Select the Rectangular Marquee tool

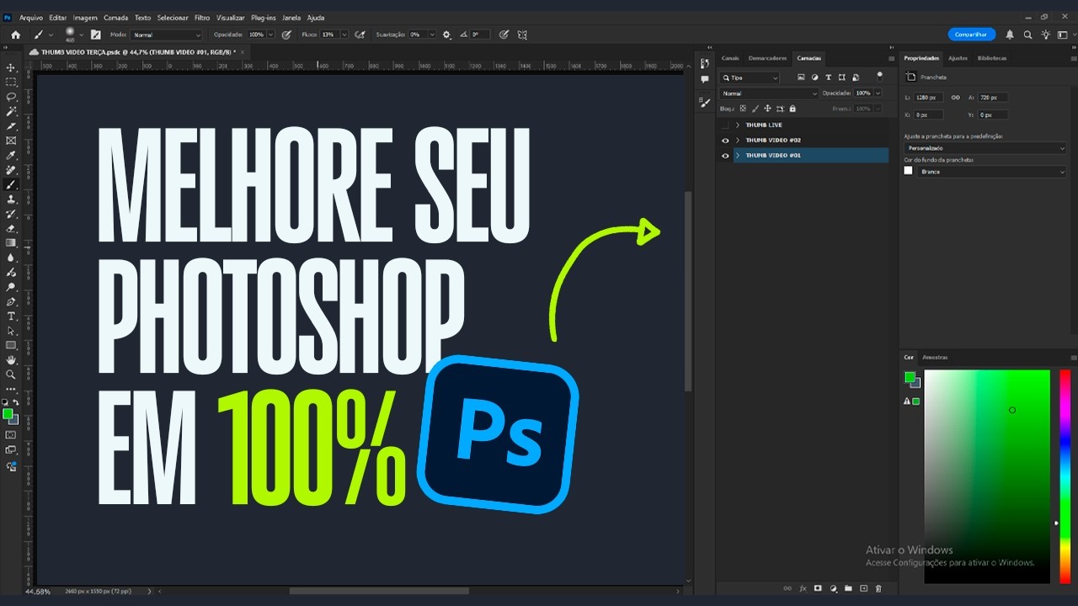(11, 82)
